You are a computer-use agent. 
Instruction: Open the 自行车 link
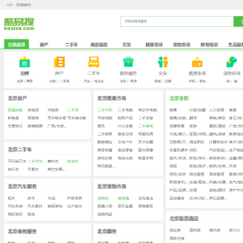click(13, 169)
